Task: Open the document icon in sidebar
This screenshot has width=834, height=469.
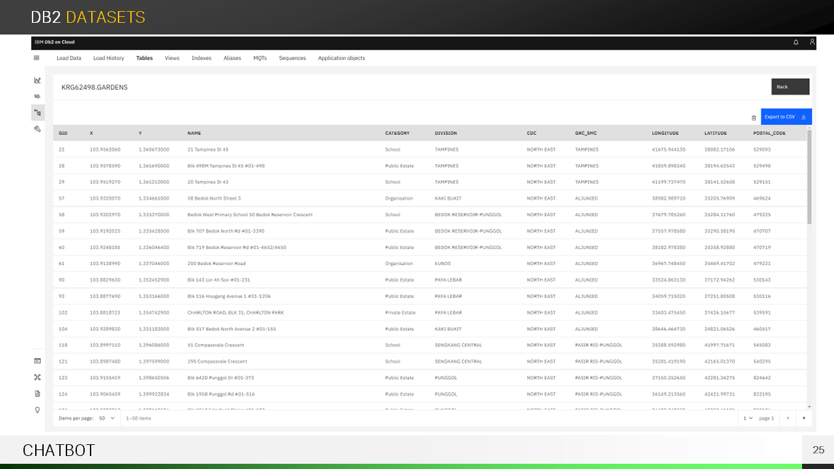Action: coord(38,393)
